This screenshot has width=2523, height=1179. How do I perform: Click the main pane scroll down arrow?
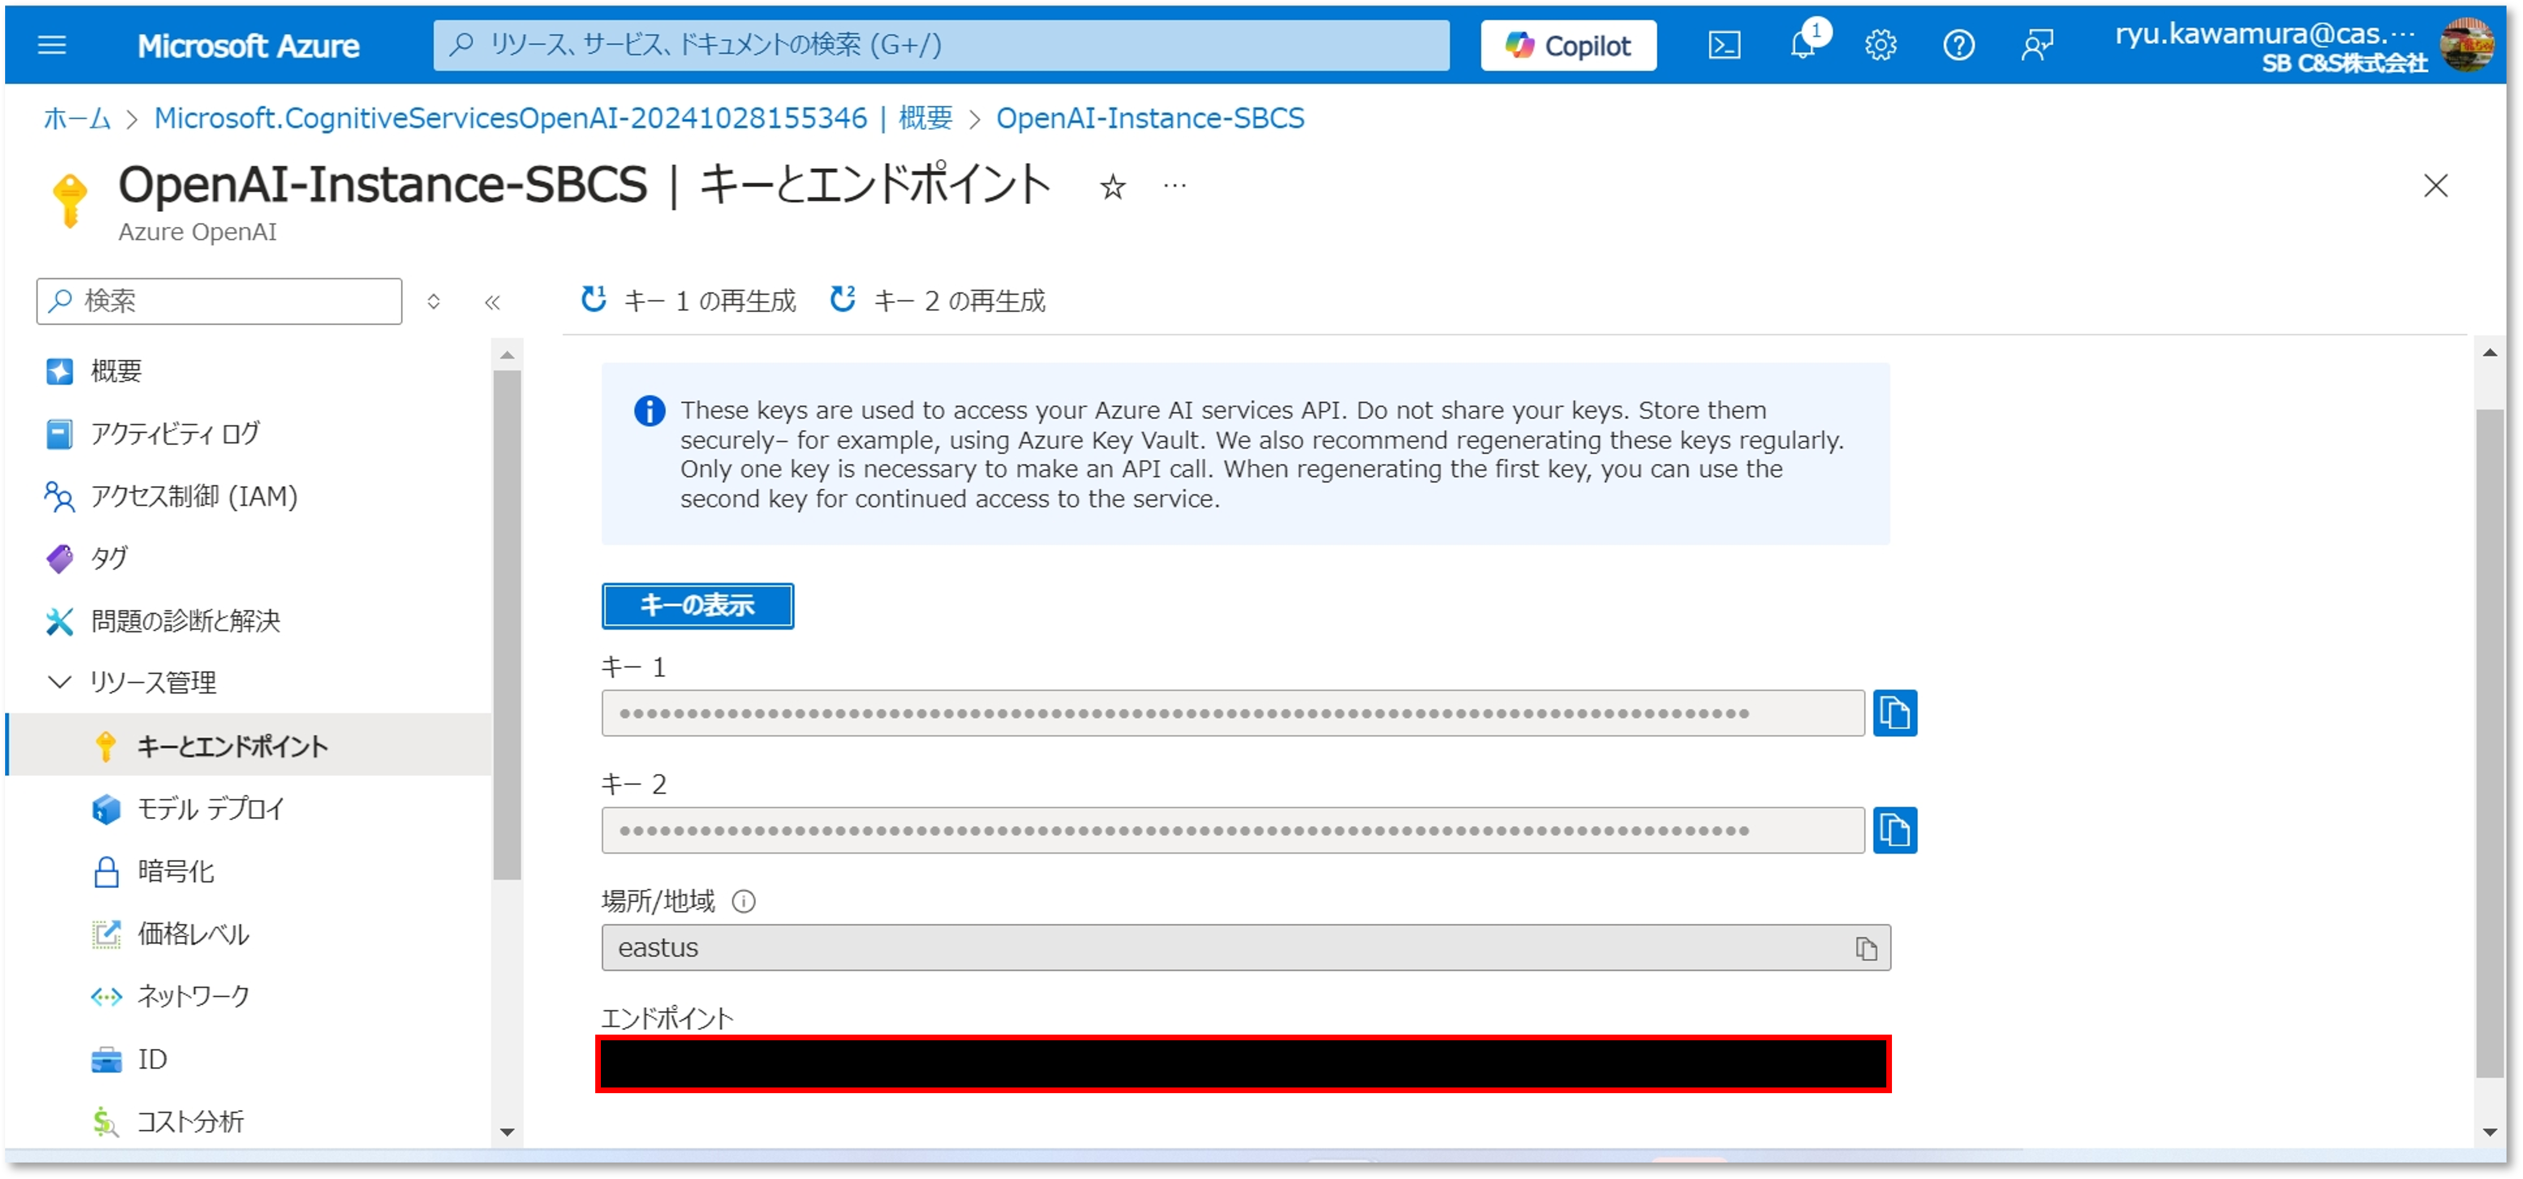click(x=2489, y=1132)
